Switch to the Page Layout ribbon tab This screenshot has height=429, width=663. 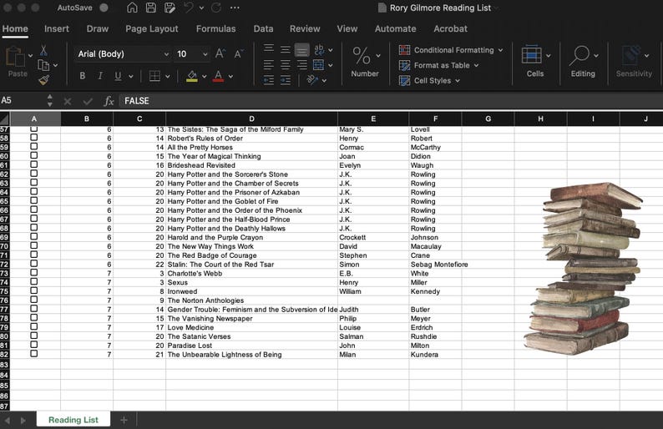click(152, 28)
